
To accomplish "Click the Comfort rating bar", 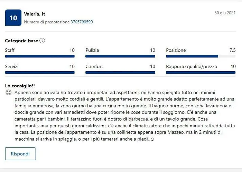I will [x=120, y=73].
